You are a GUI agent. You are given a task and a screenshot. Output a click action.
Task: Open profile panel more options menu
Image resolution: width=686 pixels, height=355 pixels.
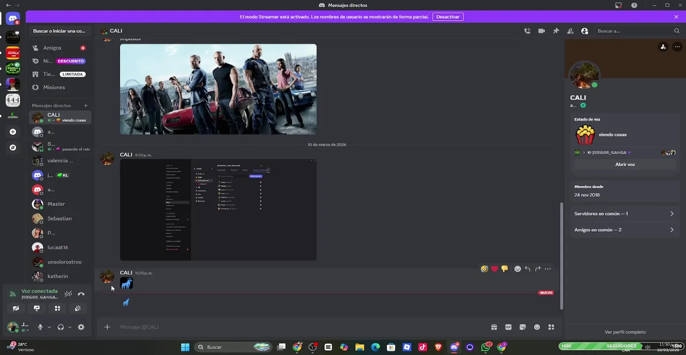click(677, 47)
